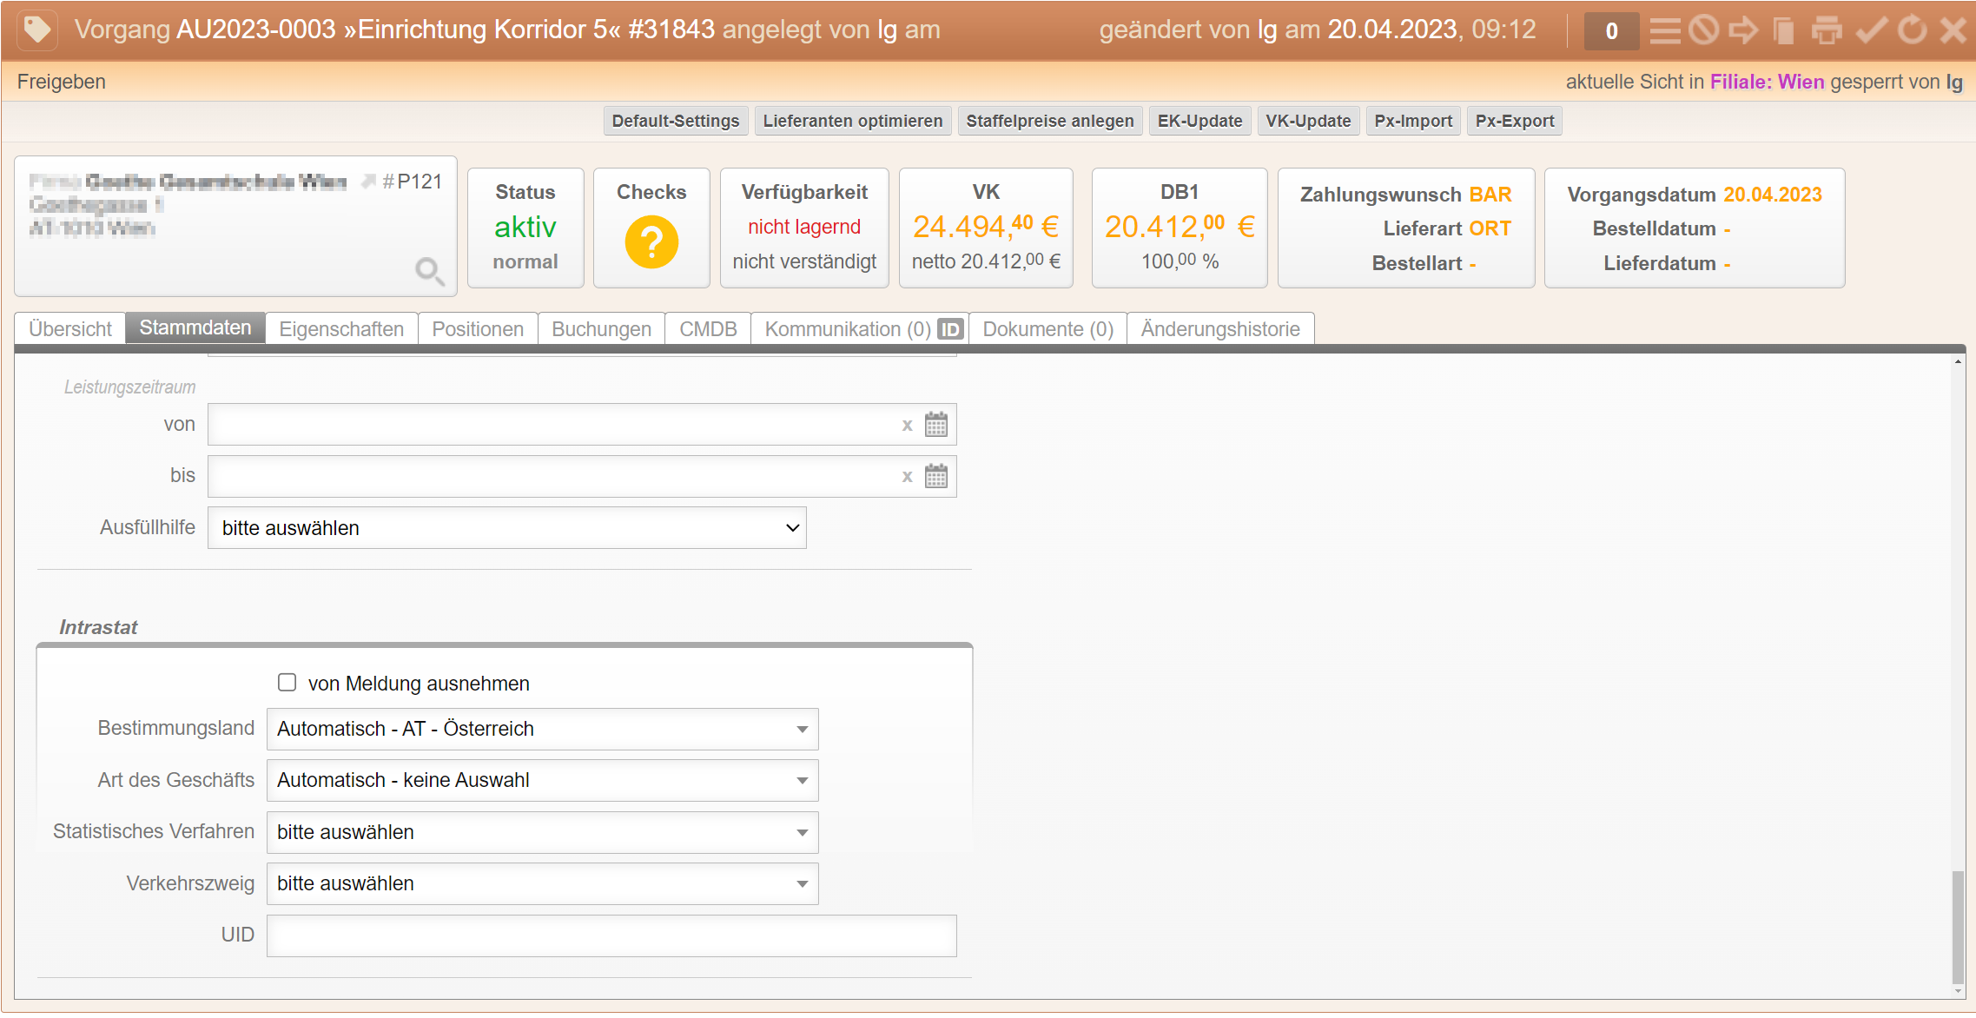
Task: Click the Default-Settings button
Action: pos(676,121)
